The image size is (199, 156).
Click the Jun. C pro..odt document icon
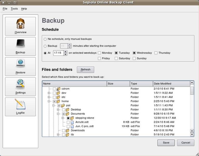tap(72, 126)
